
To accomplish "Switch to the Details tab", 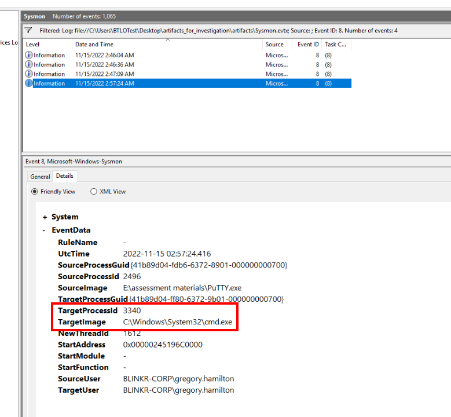I will coord(65,176).
